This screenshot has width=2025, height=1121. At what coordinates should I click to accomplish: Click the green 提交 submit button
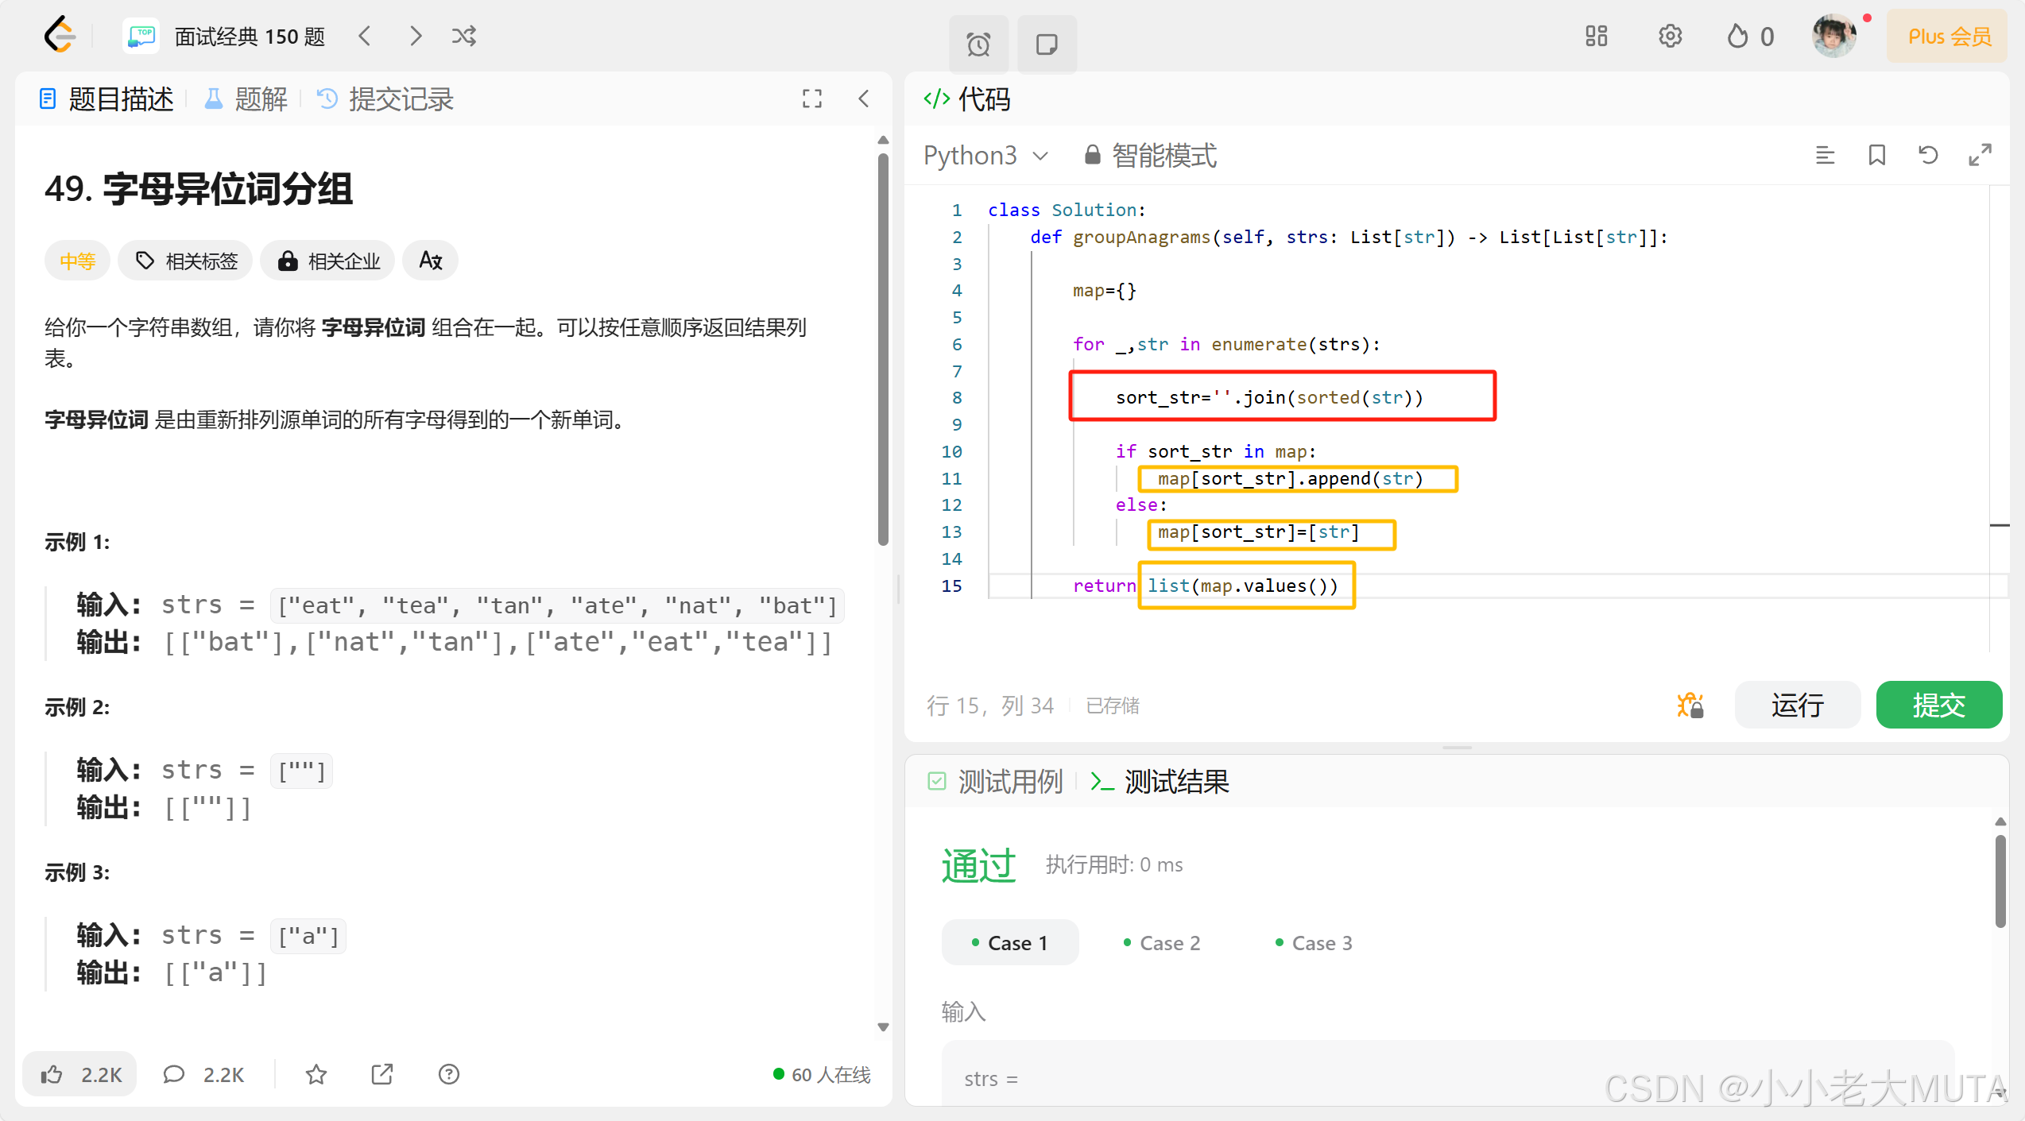point(1938,705)
